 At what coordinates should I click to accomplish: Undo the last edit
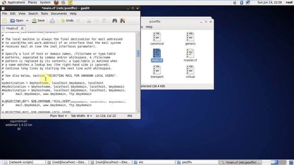coord(67,21)
